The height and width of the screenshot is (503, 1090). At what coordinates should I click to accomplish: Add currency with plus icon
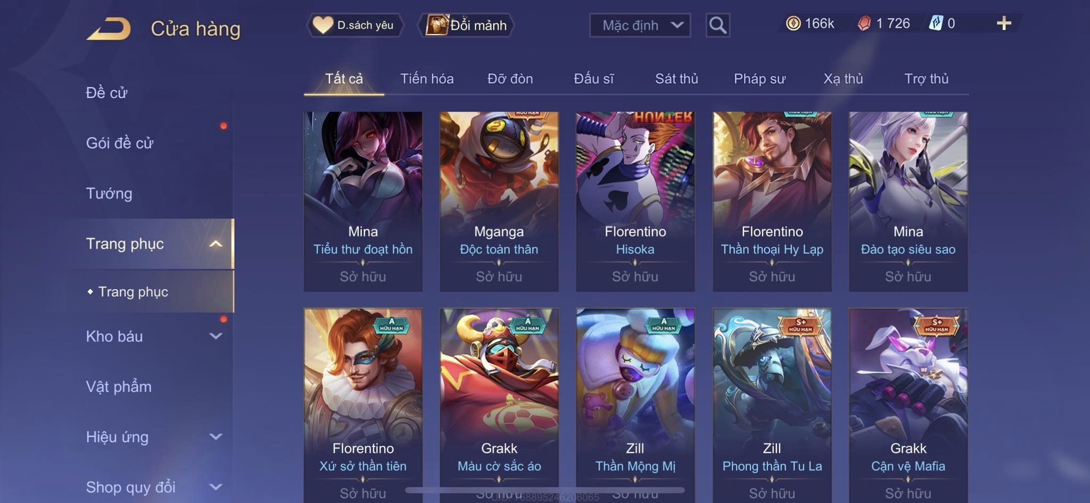coord(1004,23)
